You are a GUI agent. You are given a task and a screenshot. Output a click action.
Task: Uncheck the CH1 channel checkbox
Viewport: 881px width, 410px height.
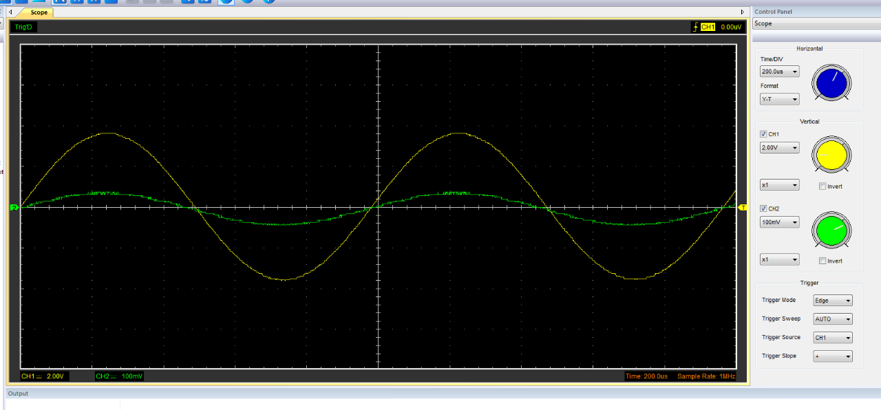pyautogui.click(x=763, y=134)
